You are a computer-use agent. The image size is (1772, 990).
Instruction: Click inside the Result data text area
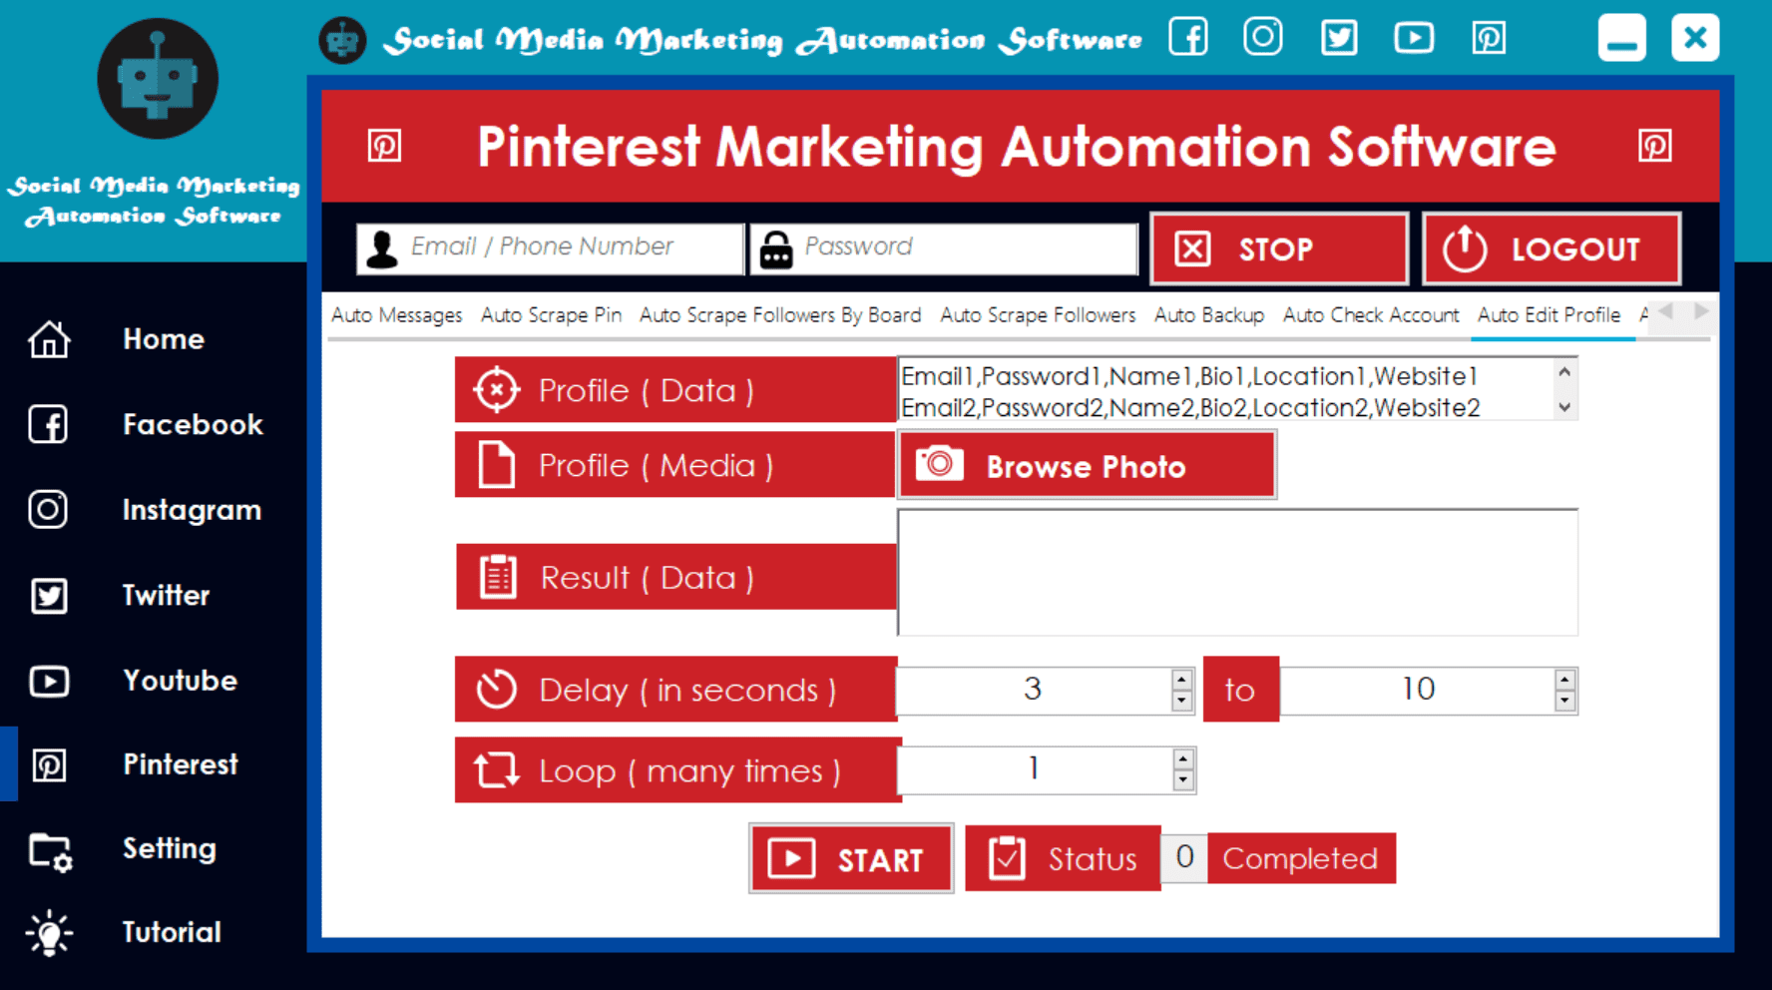click(x=1237, y=573)
